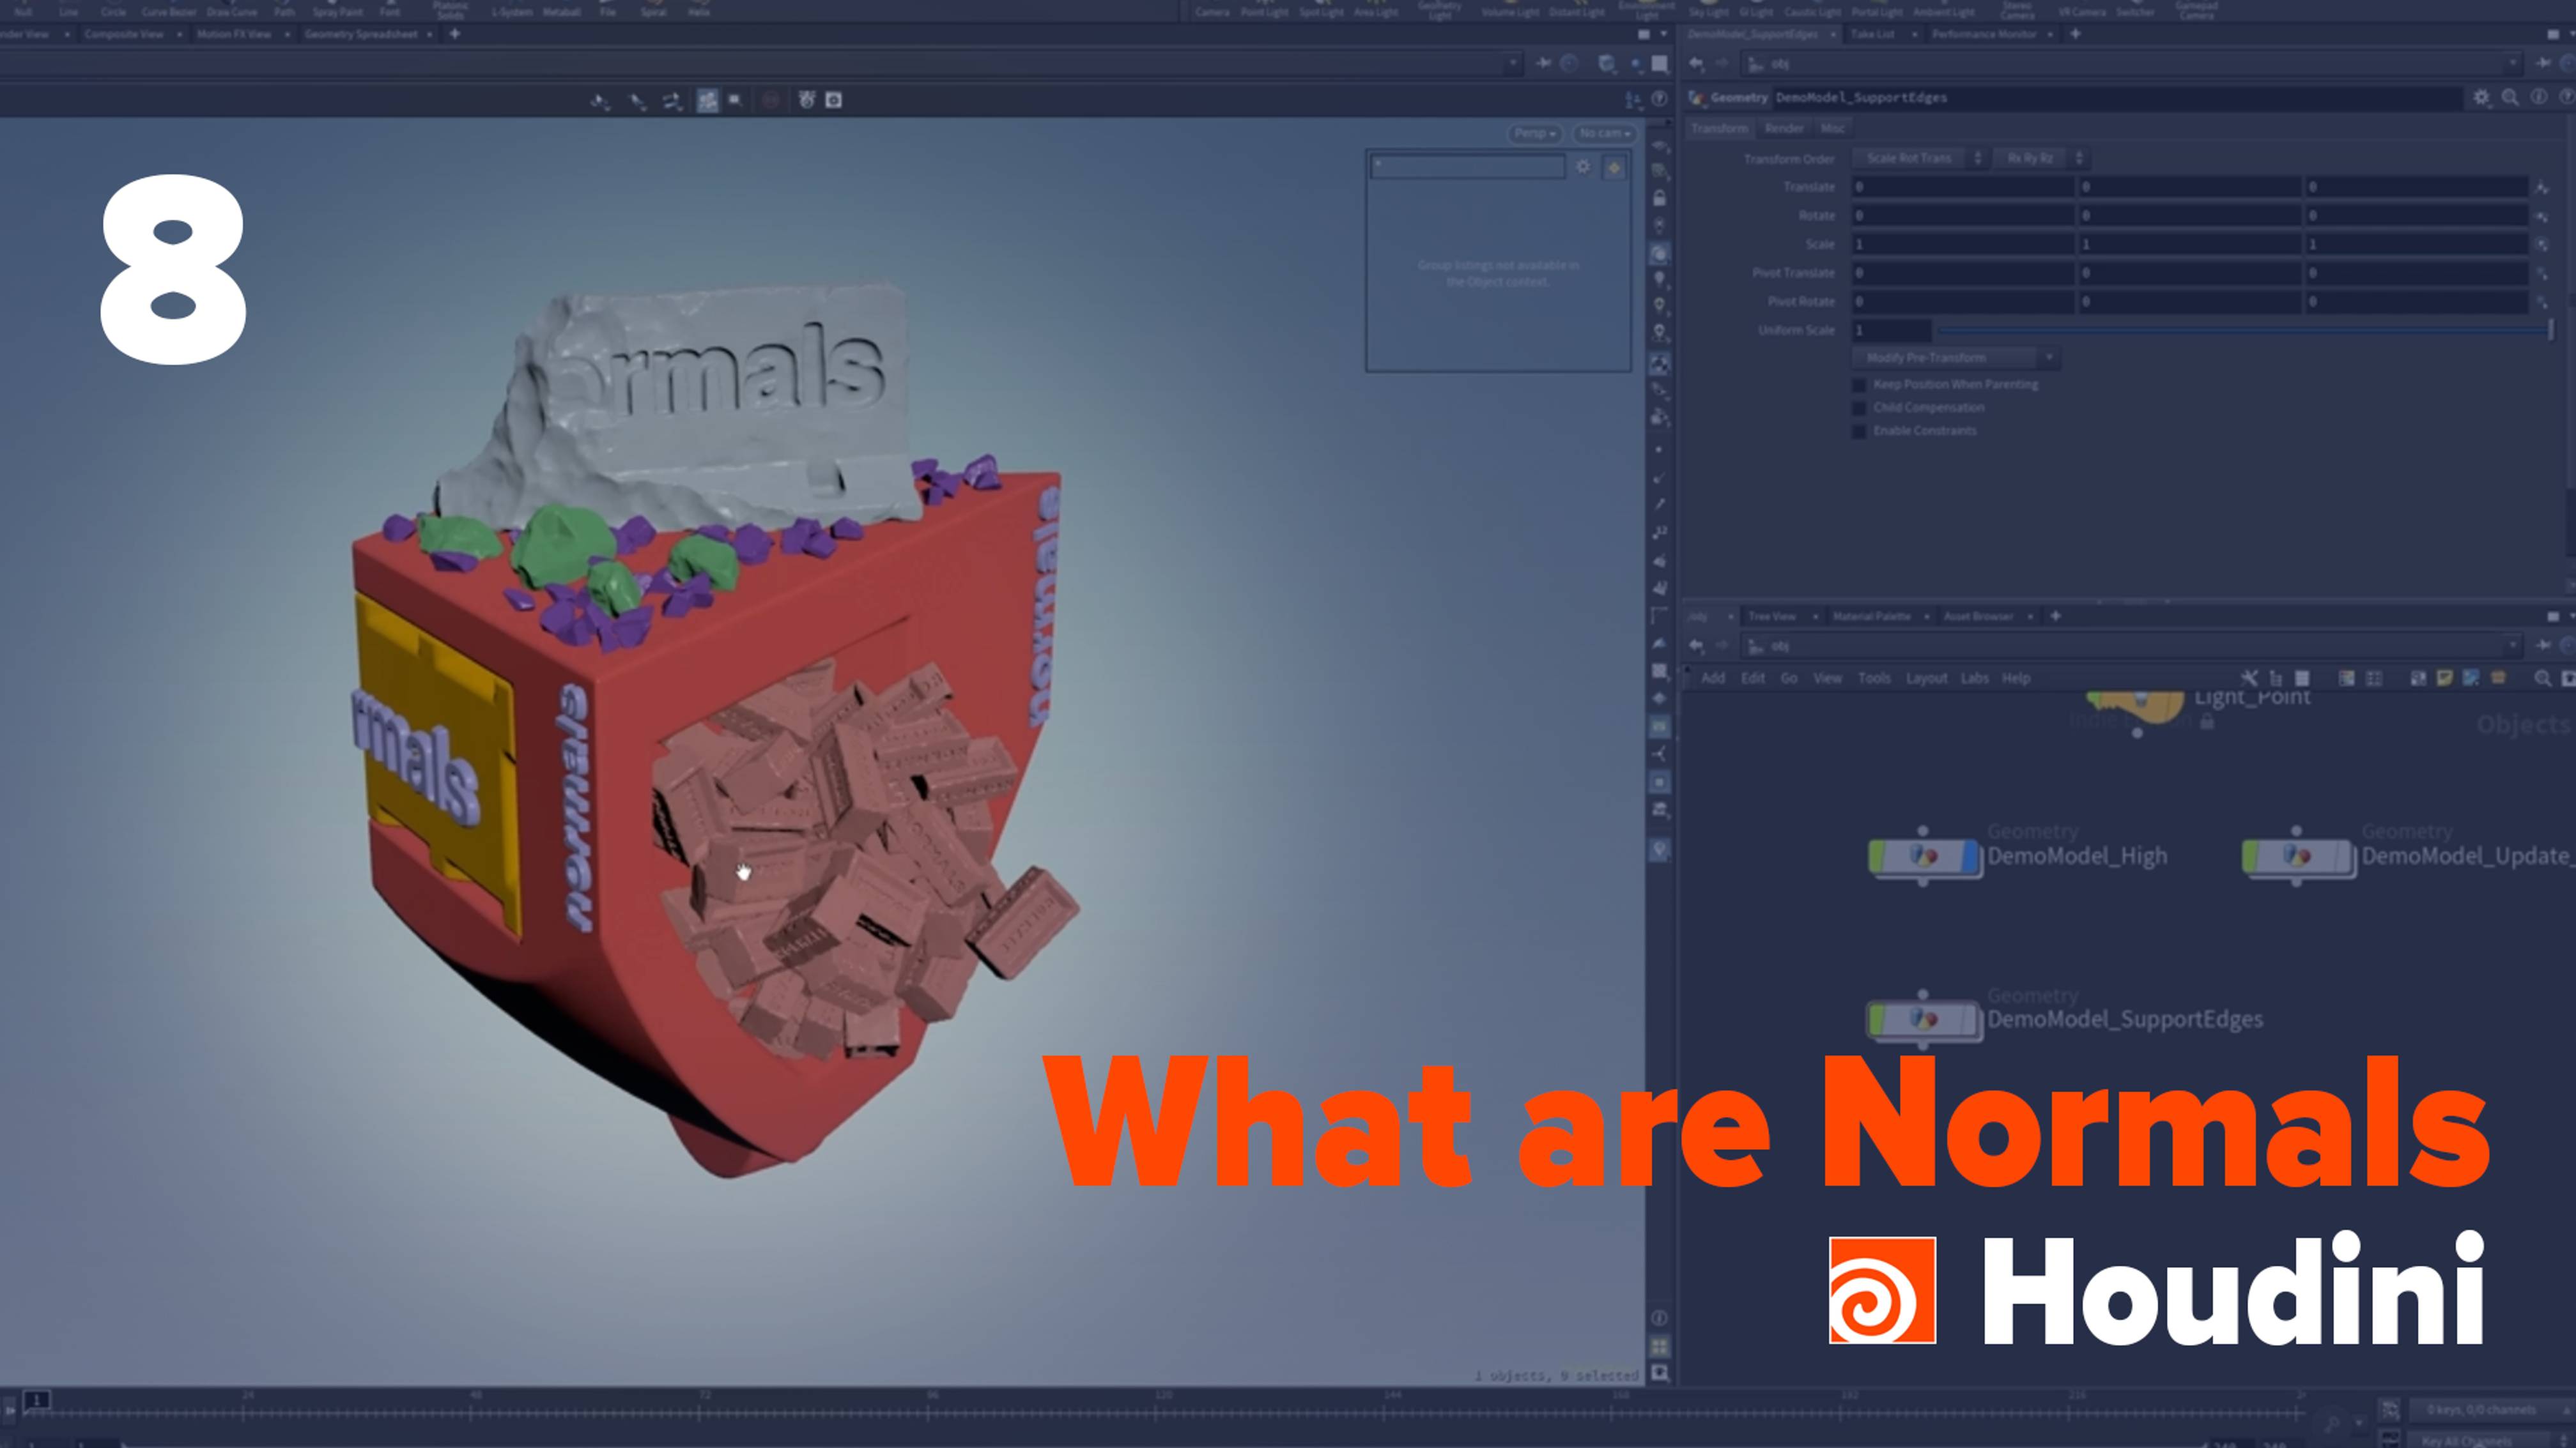Switch to the Geometry Spreadsheet tab

361,34
